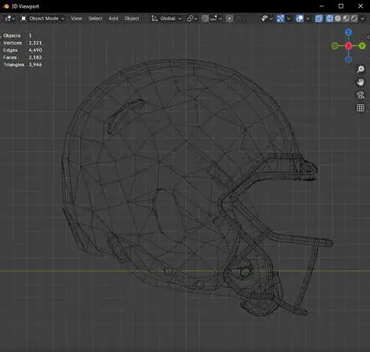Click positive Z axis on gizmo
The width and height of the screenshot is (370, 352).
348,32
